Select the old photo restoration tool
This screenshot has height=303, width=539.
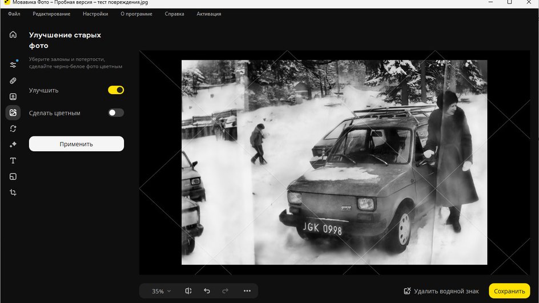coord(13,112)
